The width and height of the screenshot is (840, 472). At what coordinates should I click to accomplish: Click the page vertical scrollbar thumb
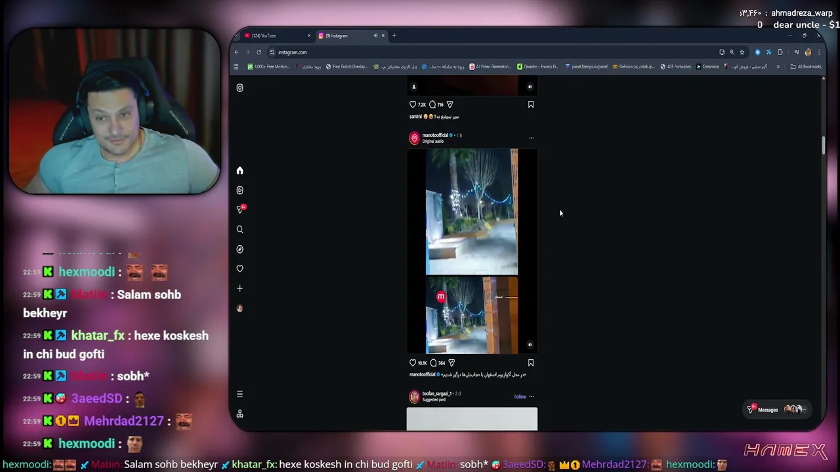coord(823,145)
